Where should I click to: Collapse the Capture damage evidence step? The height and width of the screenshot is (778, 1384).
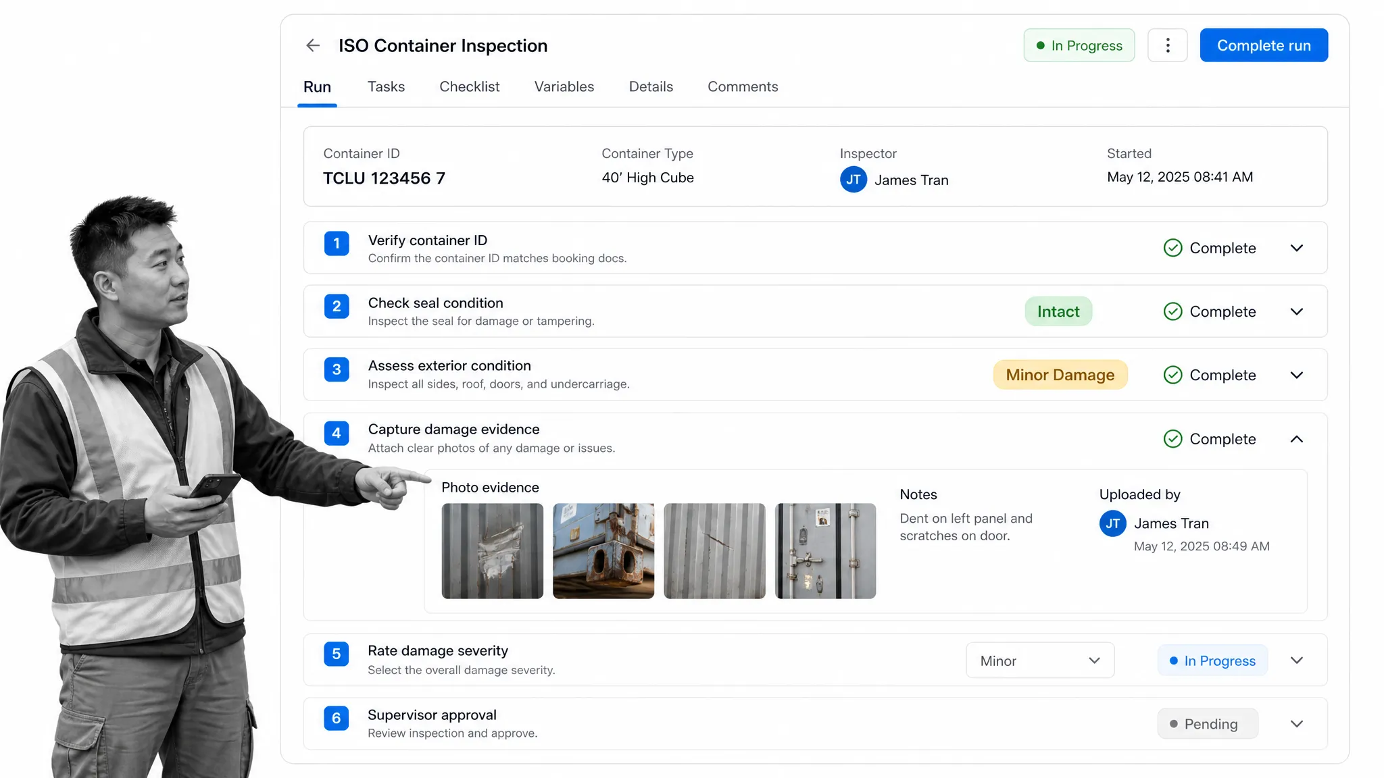pyautogui.click(x=1296, y=439)
